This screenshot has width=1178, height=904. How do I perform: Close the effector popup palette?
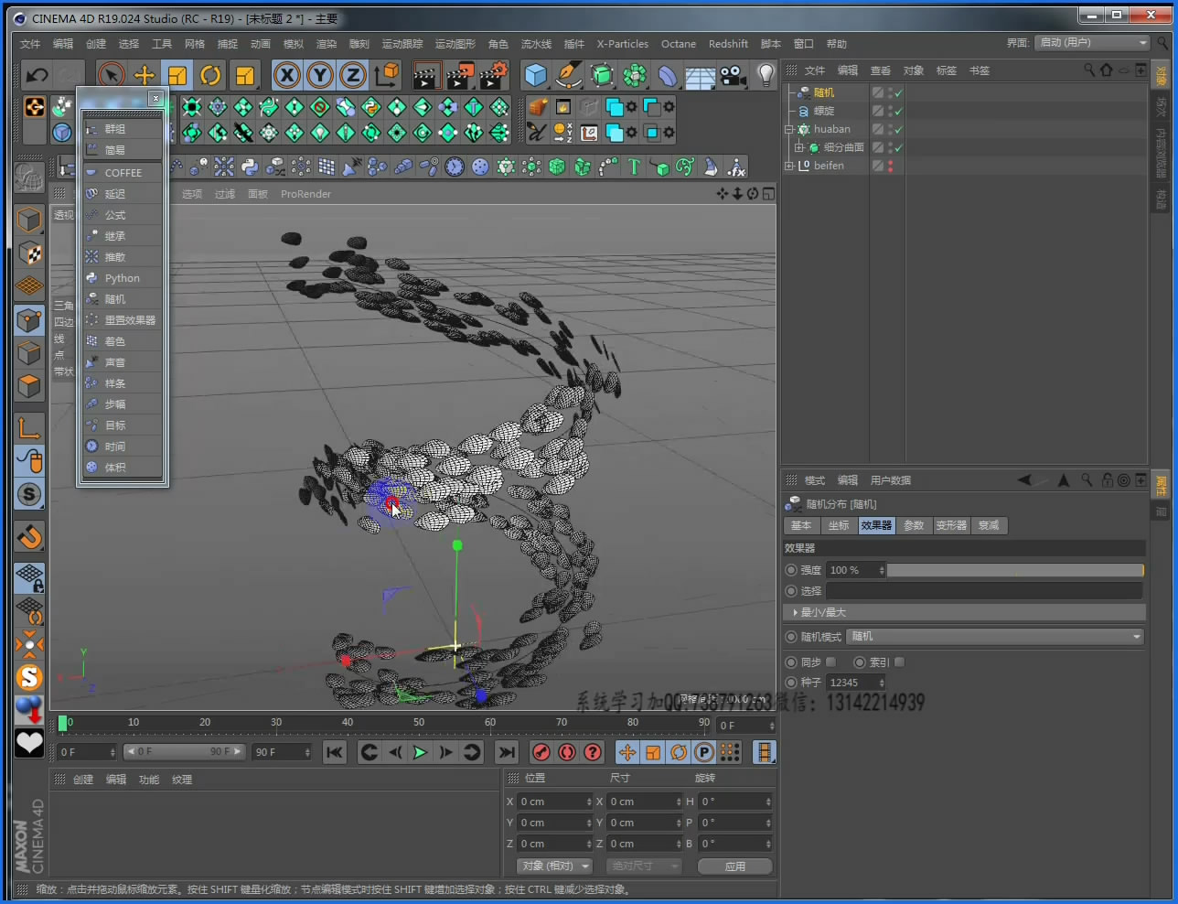(155, 98)
